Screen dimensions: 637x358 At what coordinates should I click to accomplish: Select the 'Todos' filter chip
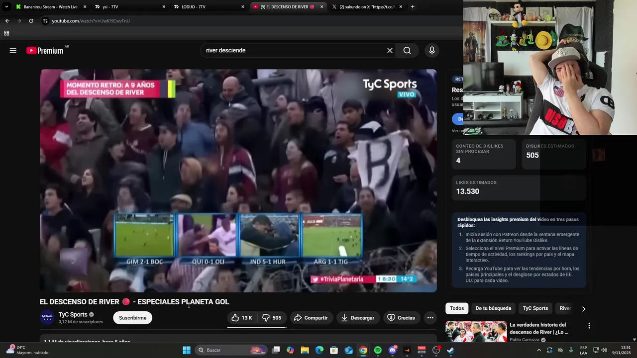click(457, 308)
